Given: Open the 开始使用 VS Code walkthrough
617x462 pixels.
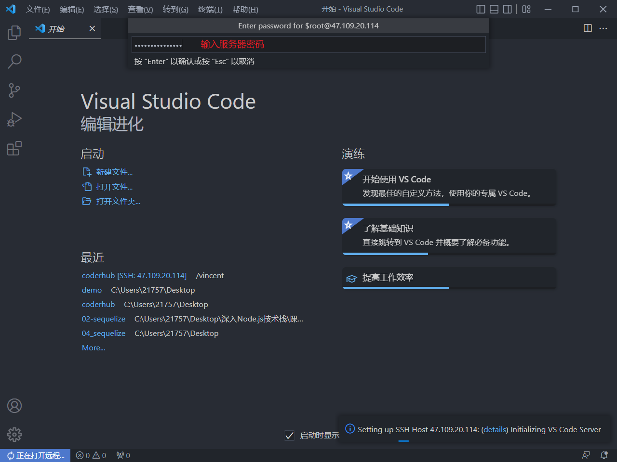Looking at the screenshot, I should click(449, 187).
